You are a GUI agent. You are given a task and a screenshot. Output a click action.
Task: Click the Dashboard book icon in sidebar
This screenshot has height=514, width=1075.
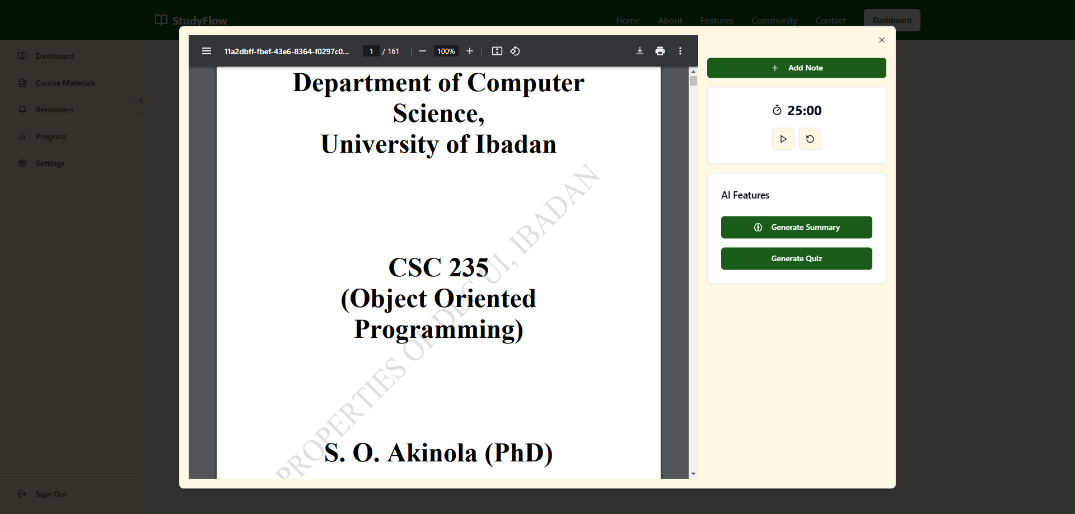[x=22, y=56]
